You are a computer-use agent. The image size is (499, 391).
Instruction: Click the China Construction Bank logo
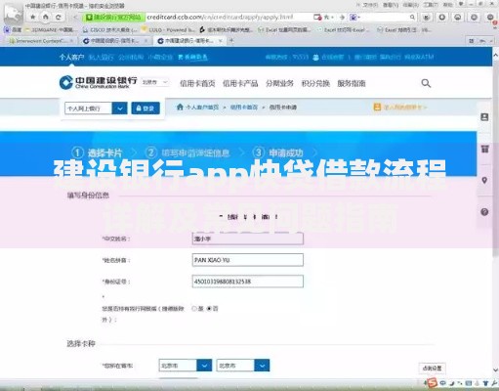pyautogui.click(x=98, y=82)
